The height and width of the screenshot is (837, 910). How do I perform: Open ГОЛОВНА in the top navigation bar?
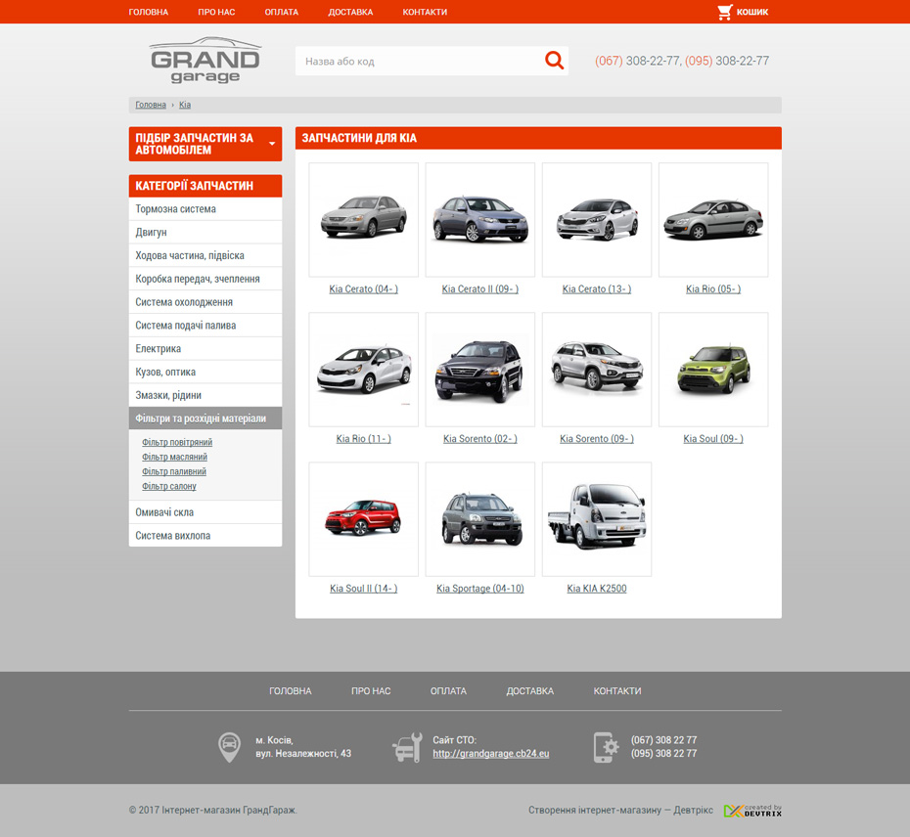click(149, 12)
